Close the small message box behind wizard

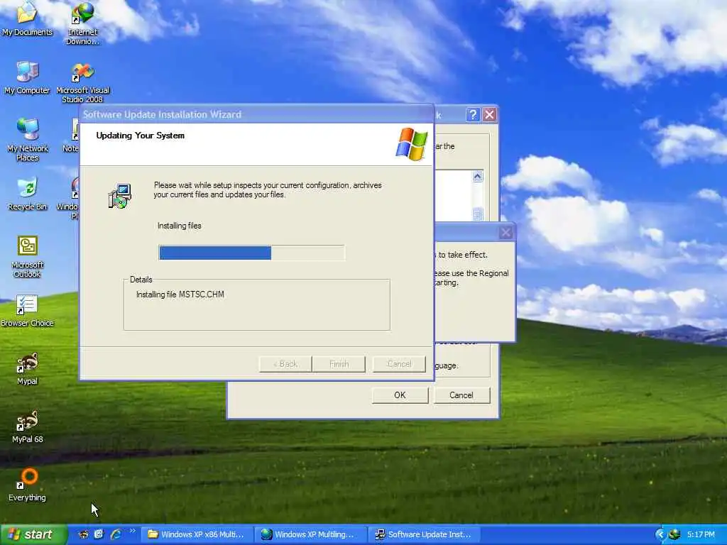[505, 232]
